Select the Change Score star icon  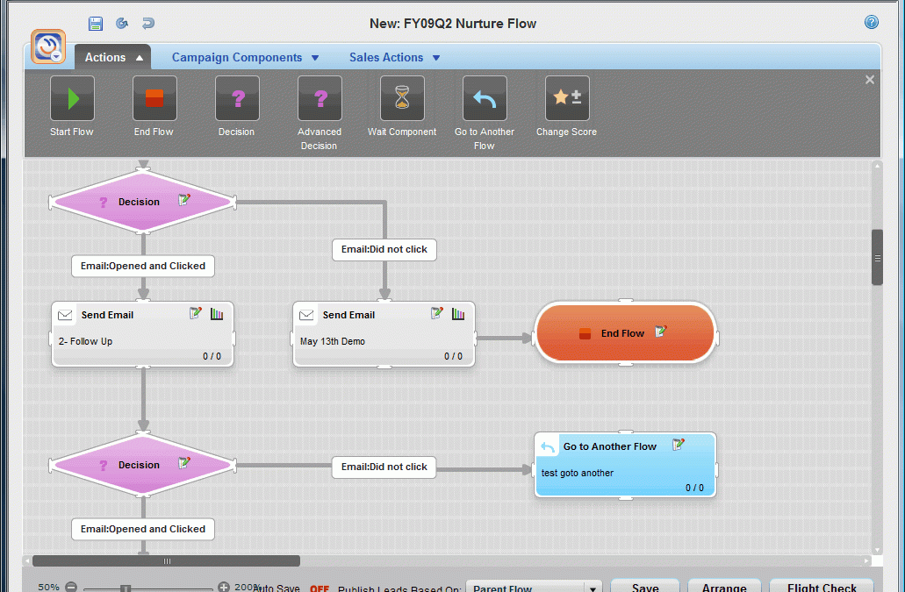[x=567, y=98]
